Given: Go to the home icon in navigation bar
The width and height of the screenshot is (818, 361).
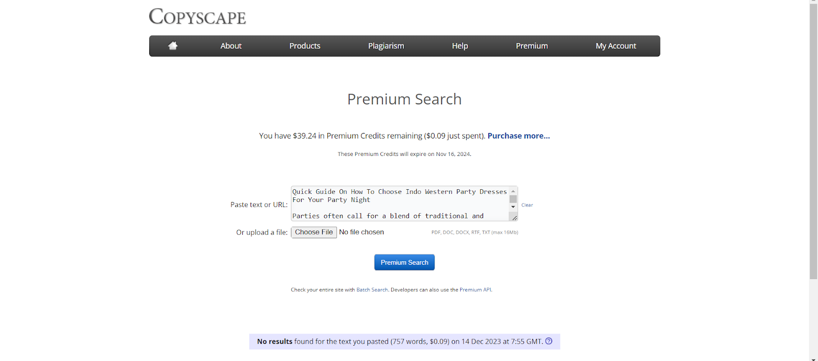Looking at the screenshot, I should click(173, 46).
